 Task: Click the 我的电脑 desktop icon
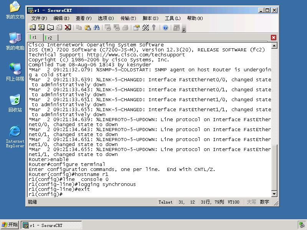15,41
